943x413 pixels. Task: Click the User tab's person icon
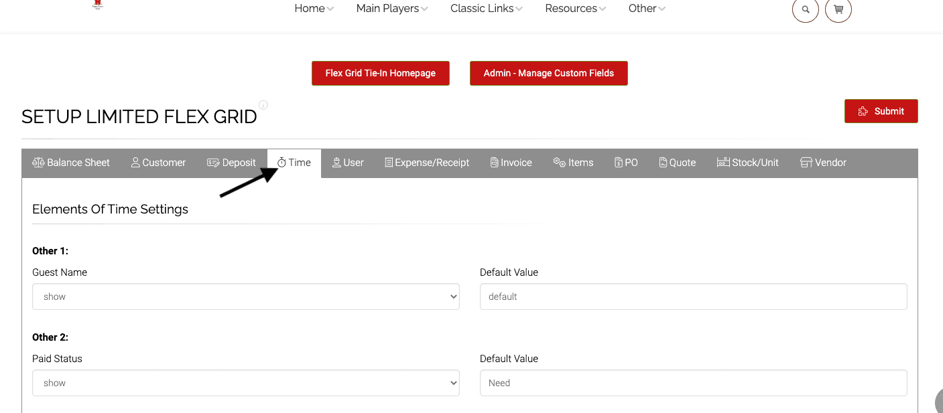point(336,163)
